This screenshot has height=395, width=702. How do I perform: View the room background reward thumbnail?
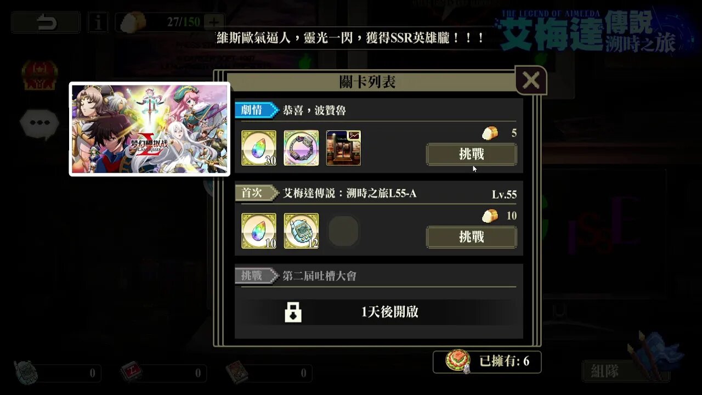tap(343, 148)
